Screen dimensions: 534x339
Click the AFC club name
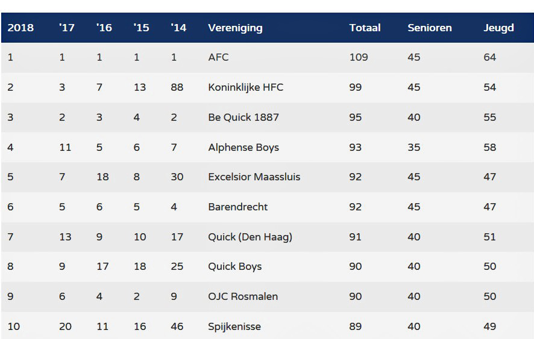218,58
